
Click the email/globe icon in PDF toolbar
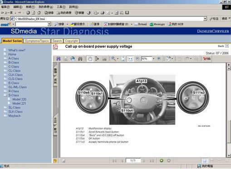point(73,59)
